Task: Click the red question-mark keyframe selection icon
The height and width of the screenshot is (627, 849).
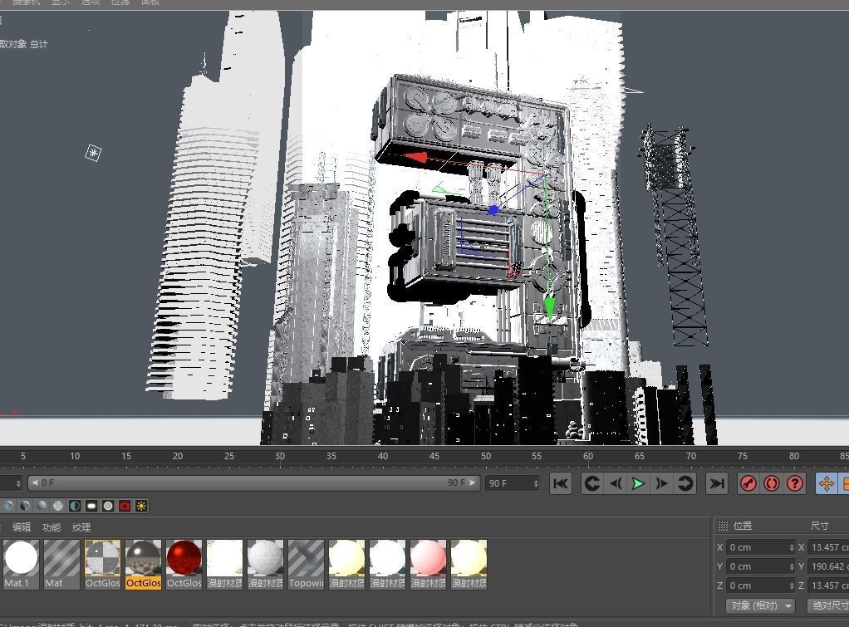Action: 795,483
